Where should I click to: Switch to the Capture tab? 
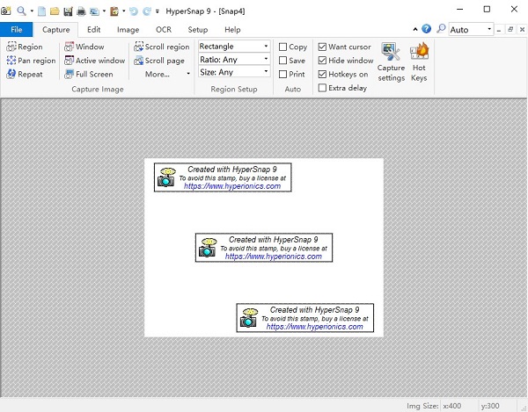[56, 30]
